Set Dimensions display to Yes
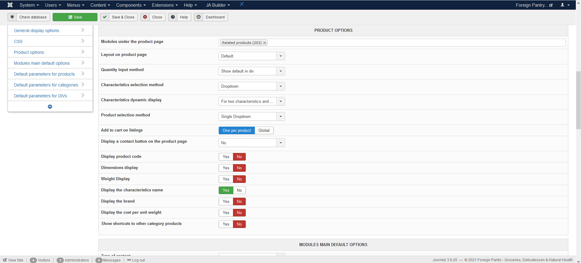581x263 pixels. click(x=226, y=168)
